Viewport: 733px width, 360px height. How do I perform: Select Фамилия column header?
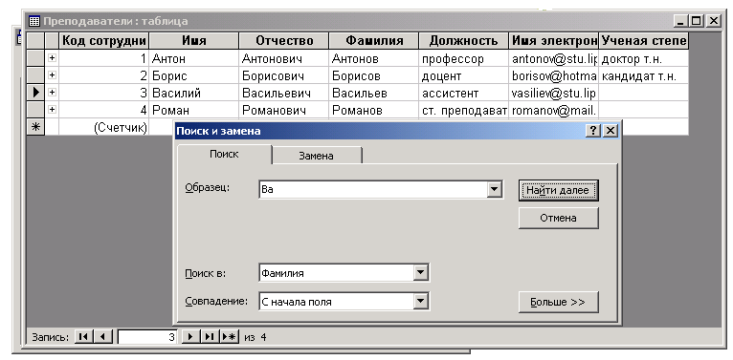[x=374, y=40]
